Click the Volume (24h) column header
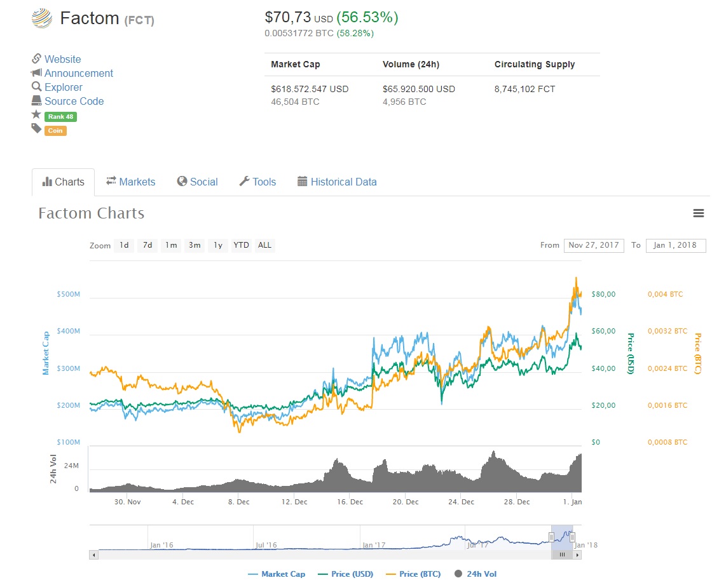Screen dimensions: 719x585 (x=411, y=65)
